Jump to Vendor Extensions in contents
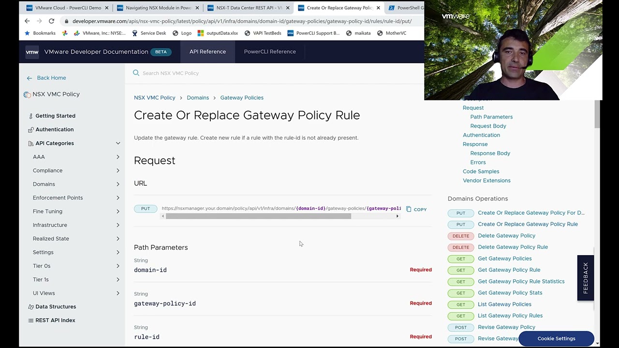This screenshot has width=619, height=348. [486, 181]
